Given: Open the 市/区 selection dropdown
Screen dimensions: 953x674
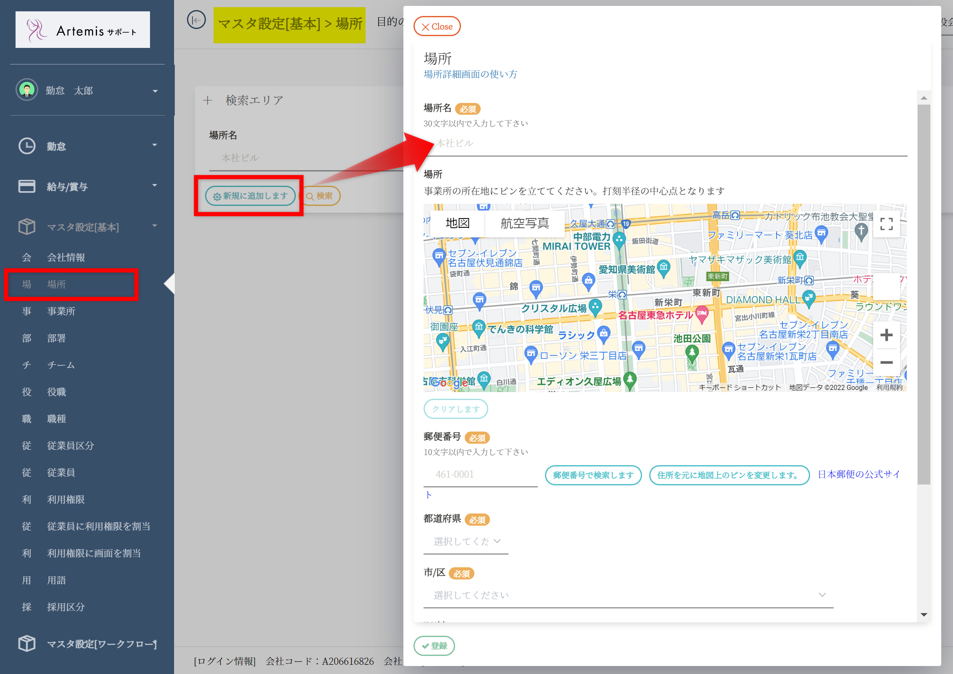Looking at the screenshot, I should 628,595.
